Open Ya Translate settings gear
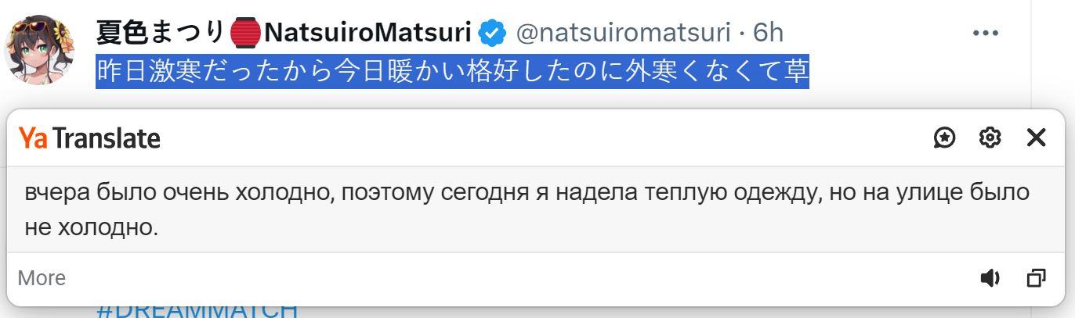 pos(990,138)
